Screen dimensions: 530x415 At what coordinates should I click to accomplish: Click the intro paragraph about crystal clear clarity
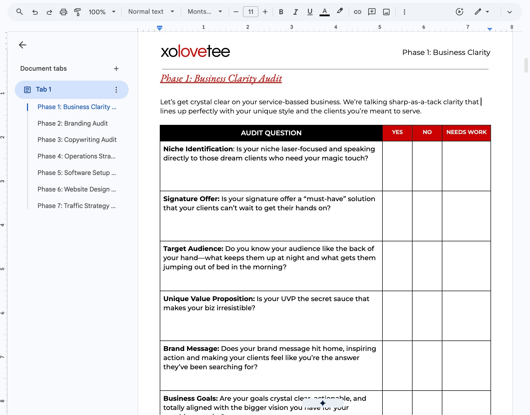[320, 107]
